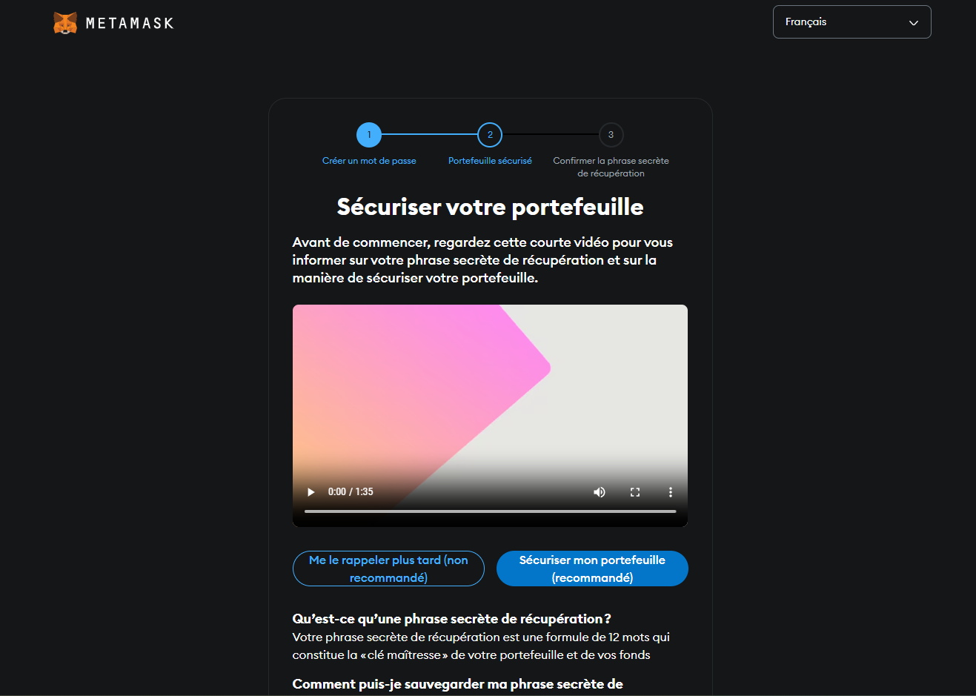Click the METAMASK wordmark text

130,23
